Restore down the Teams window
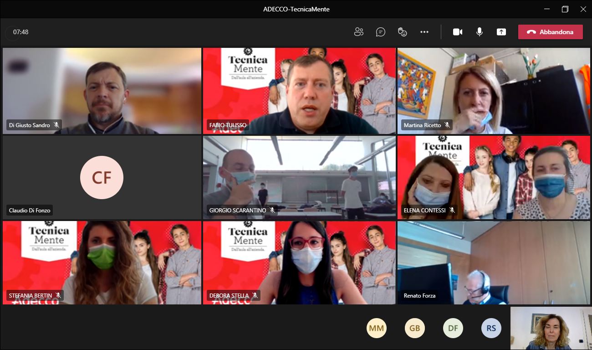The image size is (592, 350). pos(565,9)
